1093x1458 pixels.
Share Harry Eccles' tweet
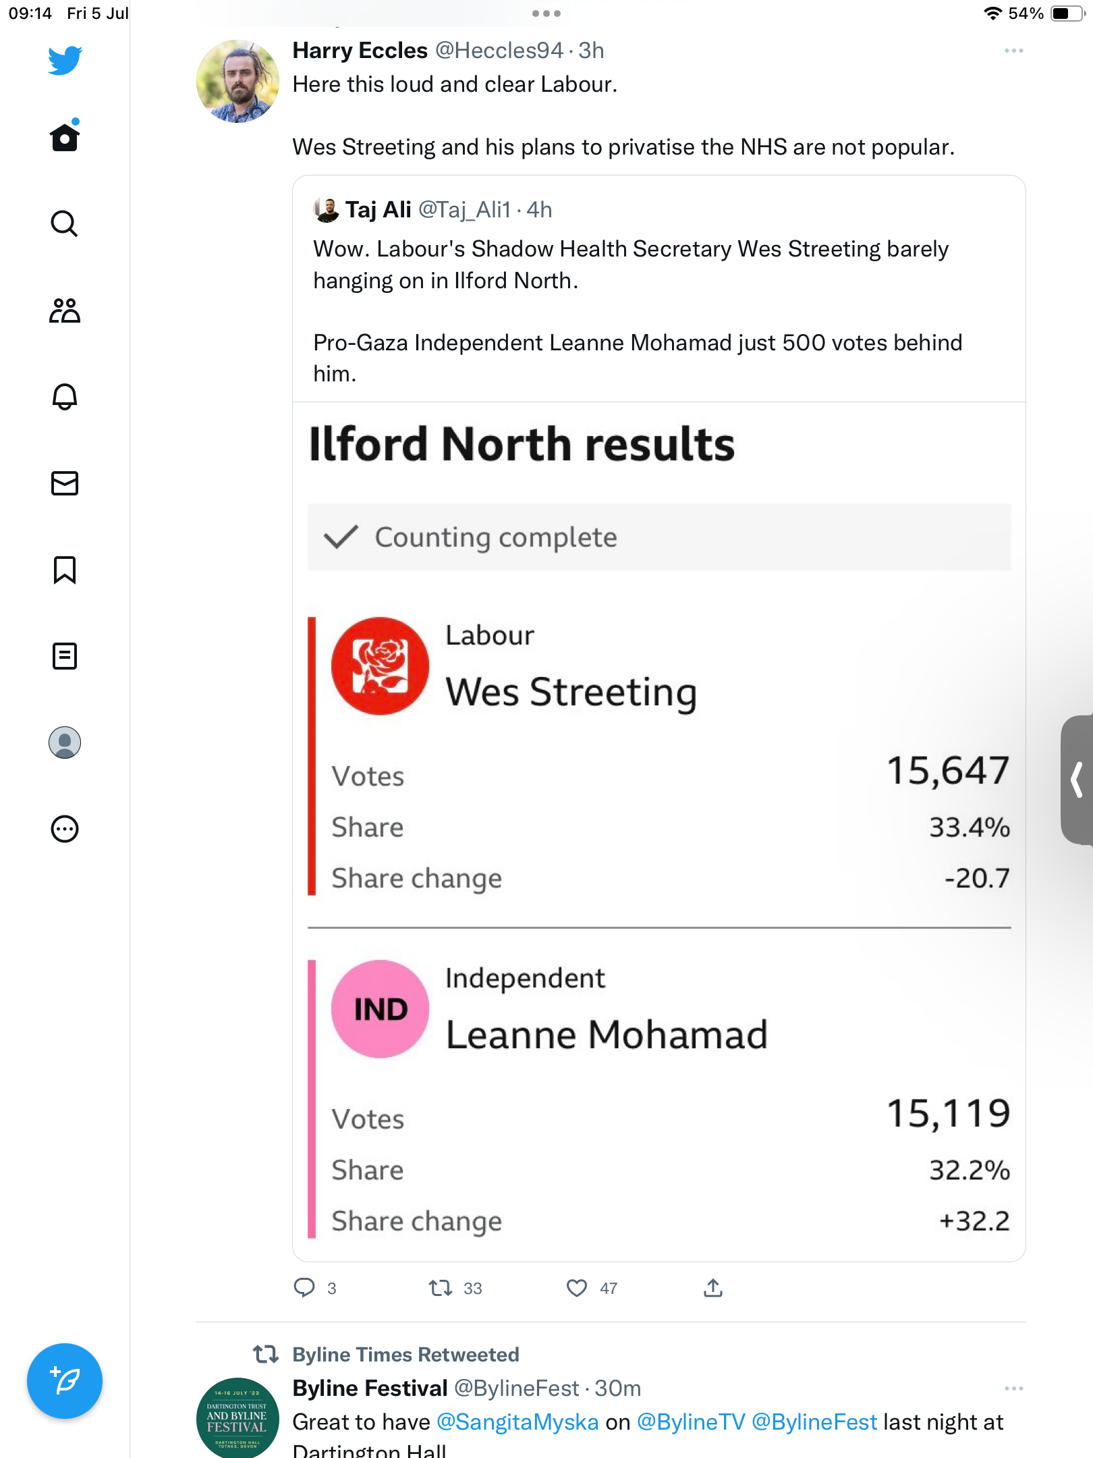(x=713, y=1288)
